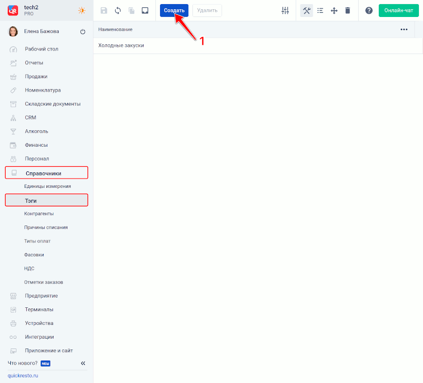The image size is (423, 383).
Task: Open the Персонал sidebar section
Action: point(37,159)
